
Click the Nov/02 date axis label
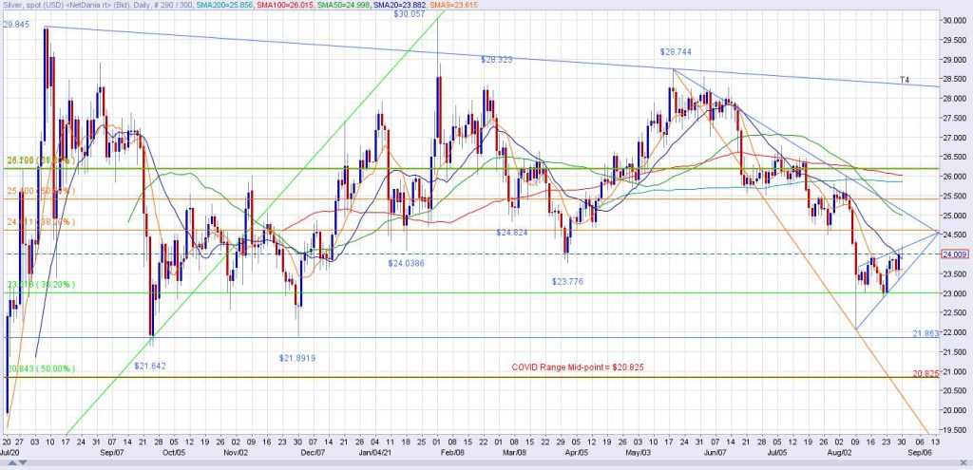point(236,453)
